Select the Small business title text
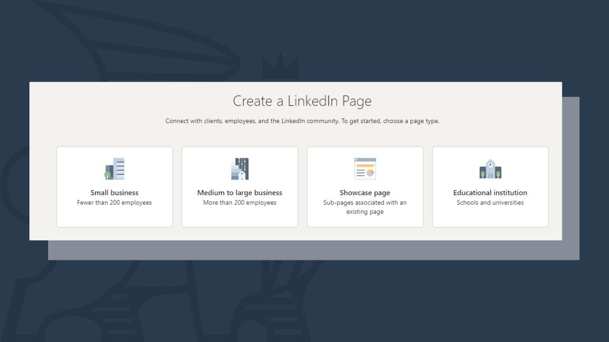Viewport: 609px width, 342px height. 114,192
